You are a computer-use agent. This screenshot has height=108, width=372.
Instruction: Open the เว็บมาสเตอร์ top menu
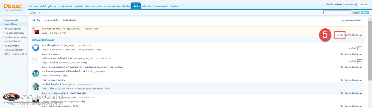pyautogui.click(x=160, y=6)
